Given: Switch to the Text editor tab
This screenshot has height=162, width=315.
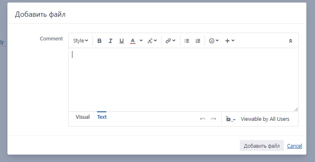Looking at the screenshot, I should click(x=102, y=117).
